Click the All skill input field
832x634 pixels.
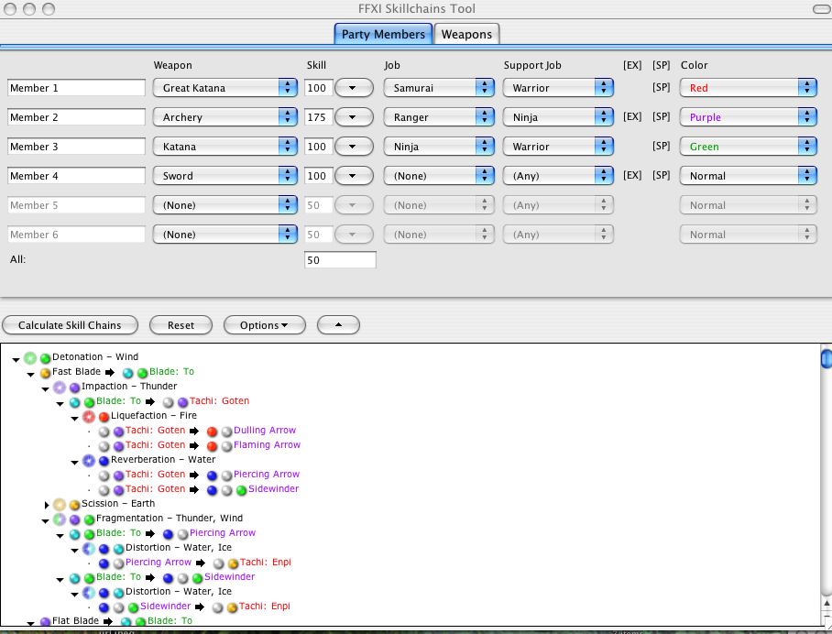[x=340, y=260]
